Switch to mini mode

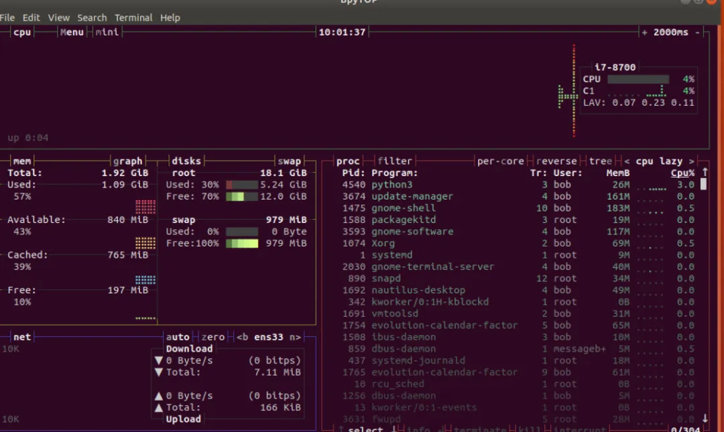point(107,32)
